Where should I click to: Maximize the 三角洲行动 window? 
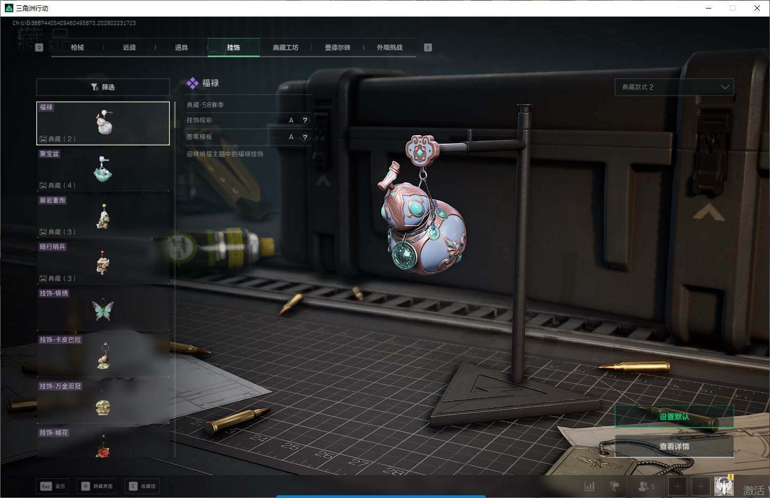tap(733, 8)
